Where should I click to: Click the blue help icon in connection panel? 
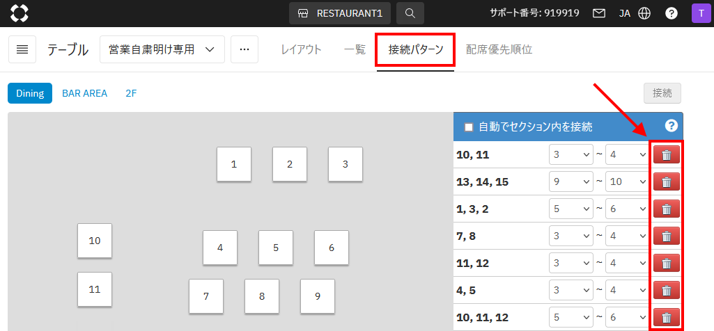672,126
